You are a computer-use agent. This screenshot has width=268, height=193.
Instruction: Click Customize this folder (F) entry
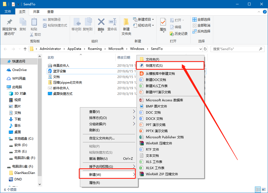[109, 138]
